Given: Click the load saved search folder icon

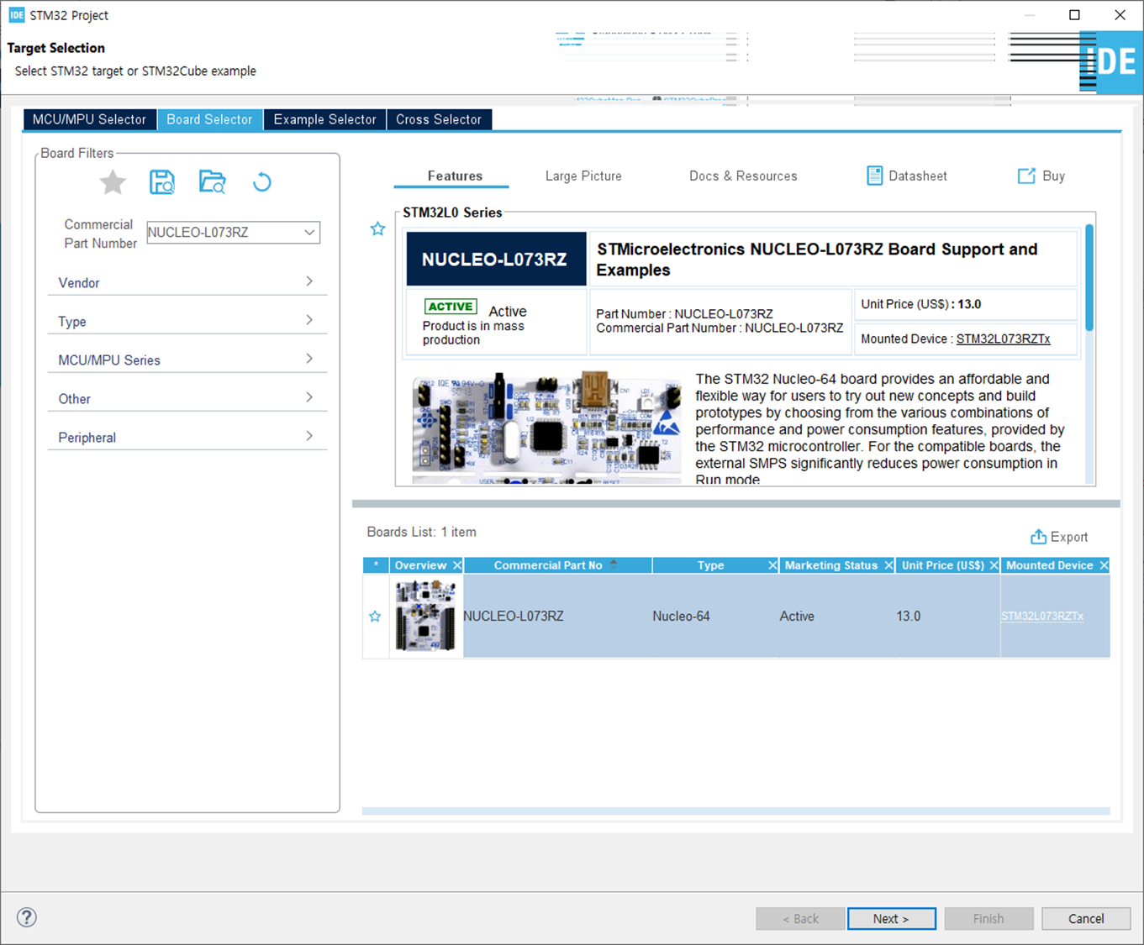Looking at the screenshot, I should click(x=213, y=182).
